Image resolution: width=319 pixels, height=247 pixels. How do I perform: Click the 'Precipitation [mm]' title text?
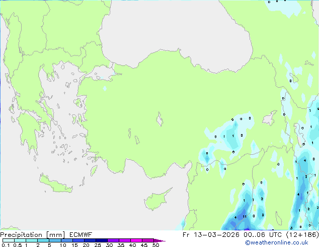33,235
